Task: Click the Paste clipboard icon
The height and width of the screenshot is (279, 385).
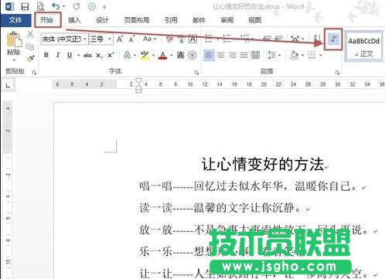Action: tap(14, 39)
